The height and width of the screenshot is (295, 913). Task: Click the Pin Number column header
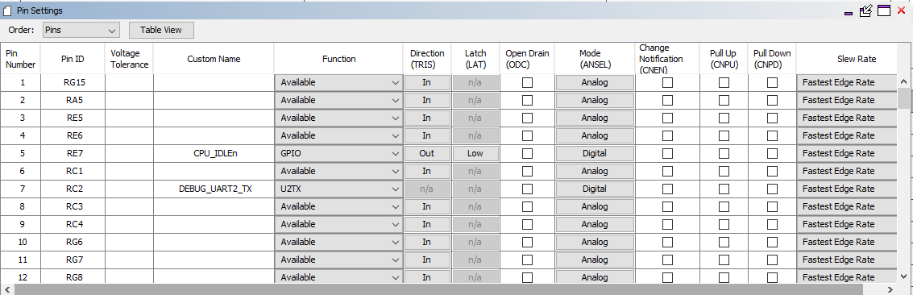(20, 59)
